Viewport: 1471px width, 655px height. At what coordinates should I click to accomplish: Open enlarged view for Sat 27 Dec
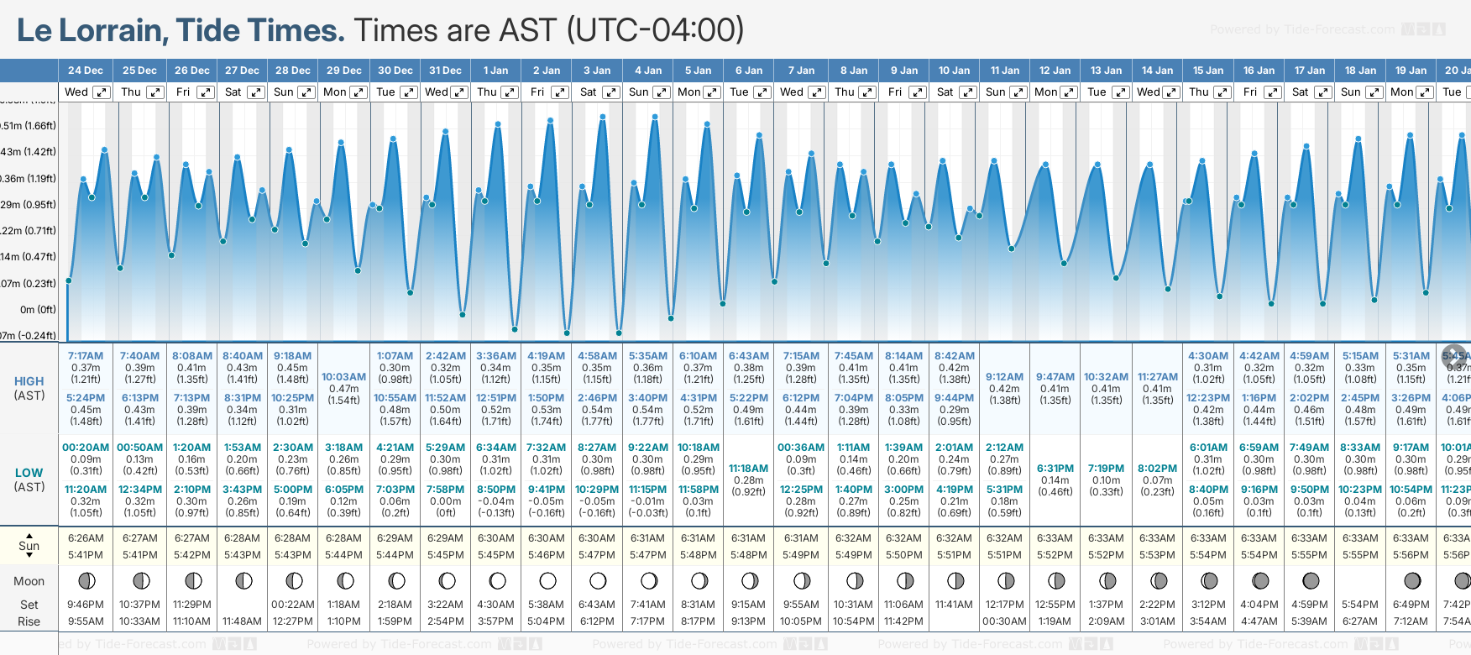256,92
